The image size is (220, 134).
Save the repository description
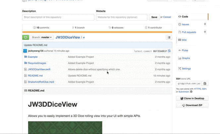point(154,17)
